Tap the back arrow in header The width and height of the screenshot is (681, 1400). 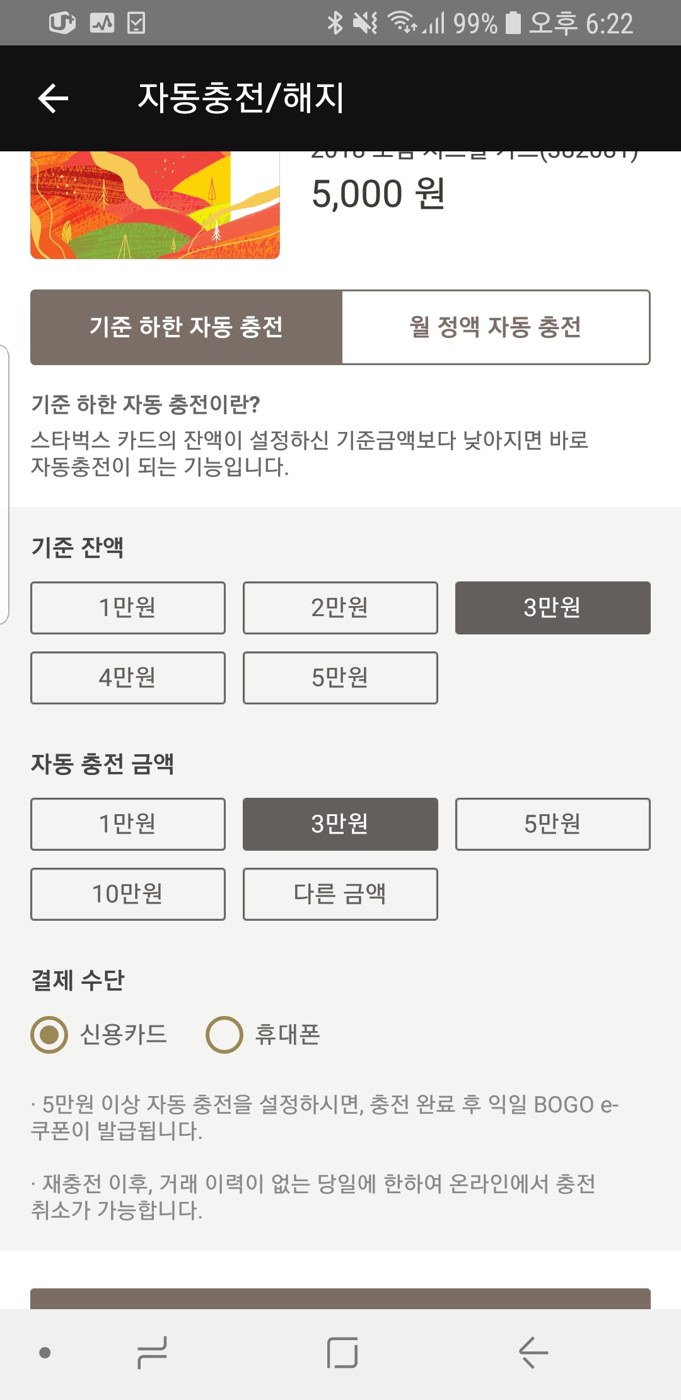pos(53,98)
